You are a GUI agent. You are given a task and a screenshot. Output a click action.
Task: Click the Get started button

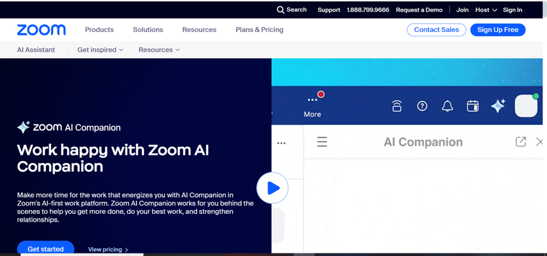[x=45, y=248]
